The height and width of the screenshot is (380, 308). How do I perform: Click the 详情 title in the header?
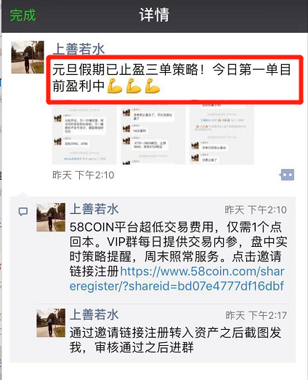point(154,15)
